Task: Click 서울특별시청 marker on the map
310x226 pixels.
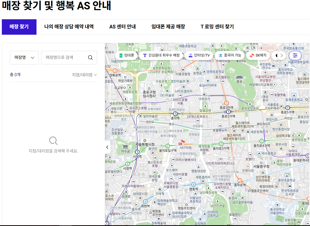Action: pyautogui.click(x=145, y=141)
